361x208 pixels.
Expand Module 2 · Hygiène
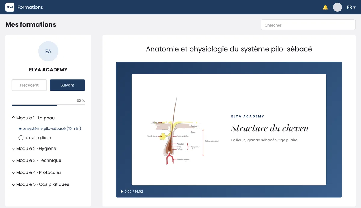(34, 148)
